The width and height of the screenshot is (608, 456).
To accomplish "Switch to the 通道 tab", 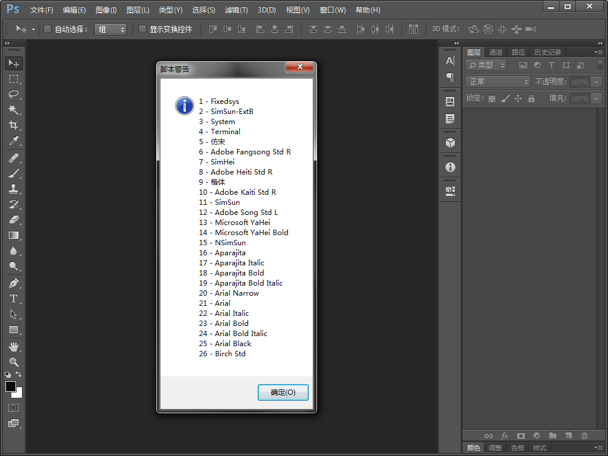I will pos(496,52).
